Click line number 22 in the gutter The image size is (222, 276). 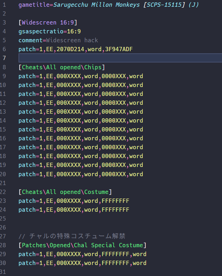[x=3, y=192]
